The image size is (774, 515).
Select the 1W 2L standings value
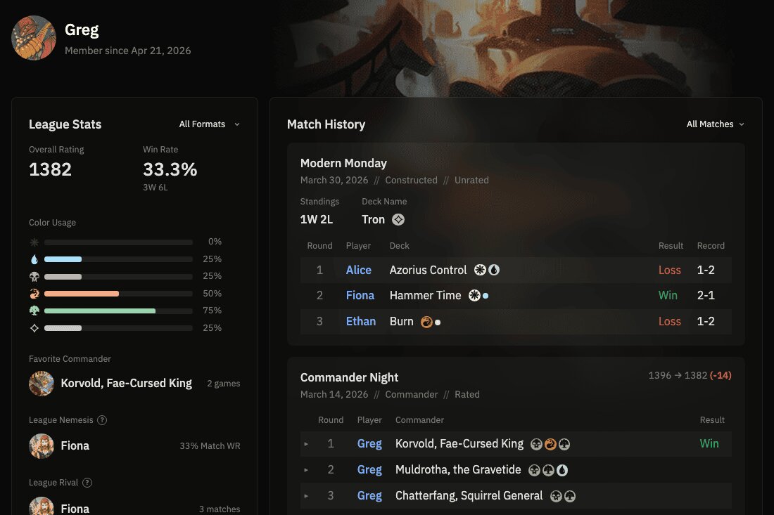[317, 220]
